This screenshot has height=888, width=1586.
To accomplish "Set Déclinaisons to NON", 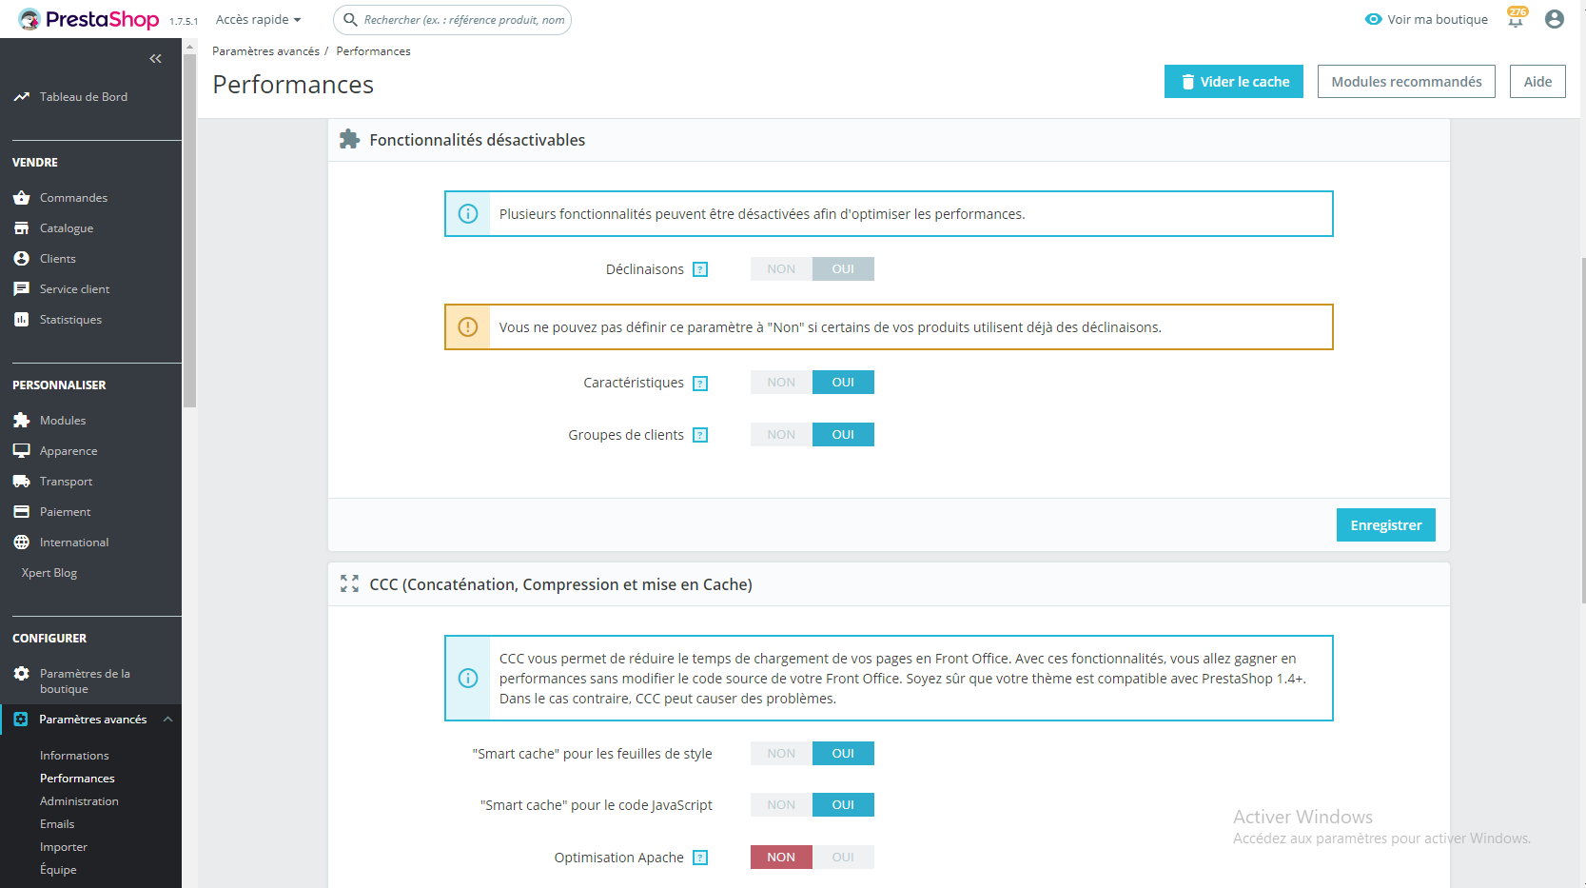I will [781, 269].
